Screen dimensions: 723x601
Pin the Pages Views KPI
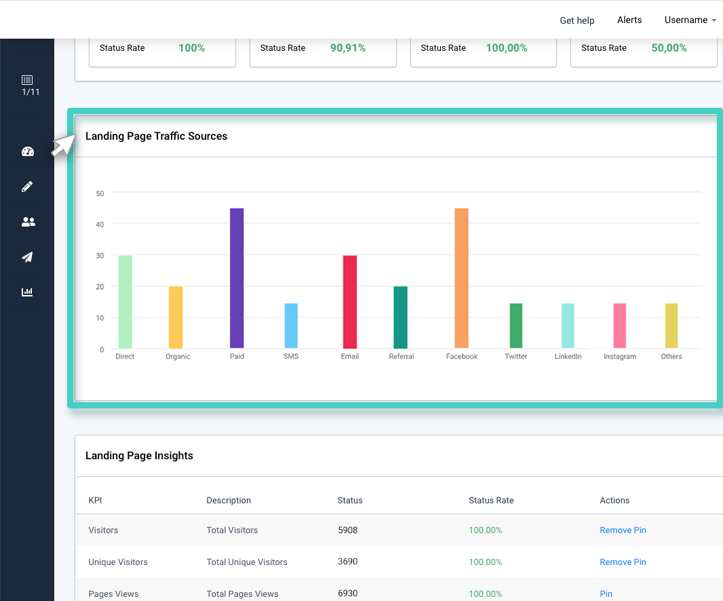[x=606, y=594]
